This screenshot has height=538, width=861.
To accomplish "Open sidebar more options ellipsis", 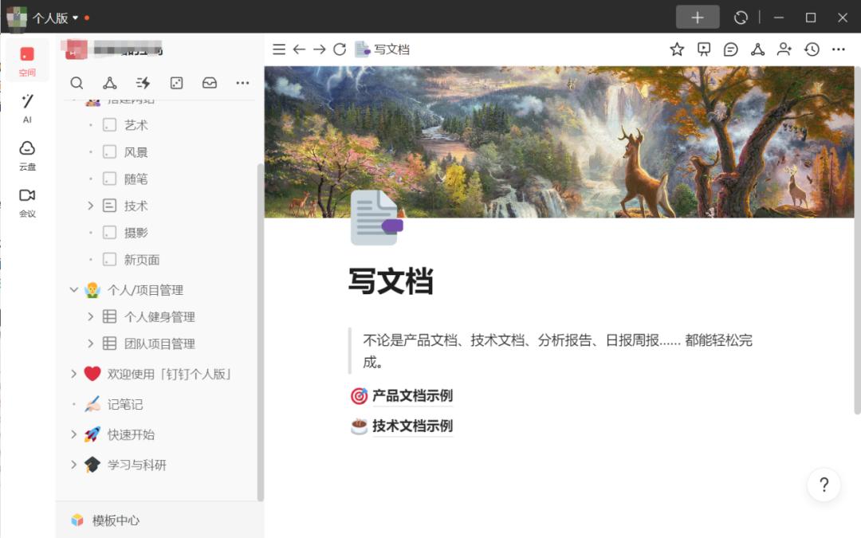I will (242, 83).
